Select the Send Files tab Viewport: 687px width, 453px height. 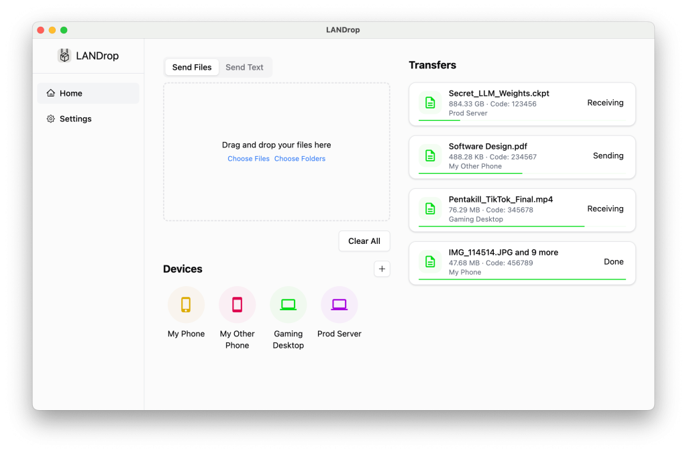tap(192, 67)
